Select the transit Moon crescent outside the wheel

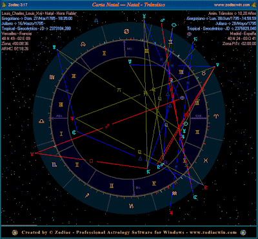coord(195,197)
